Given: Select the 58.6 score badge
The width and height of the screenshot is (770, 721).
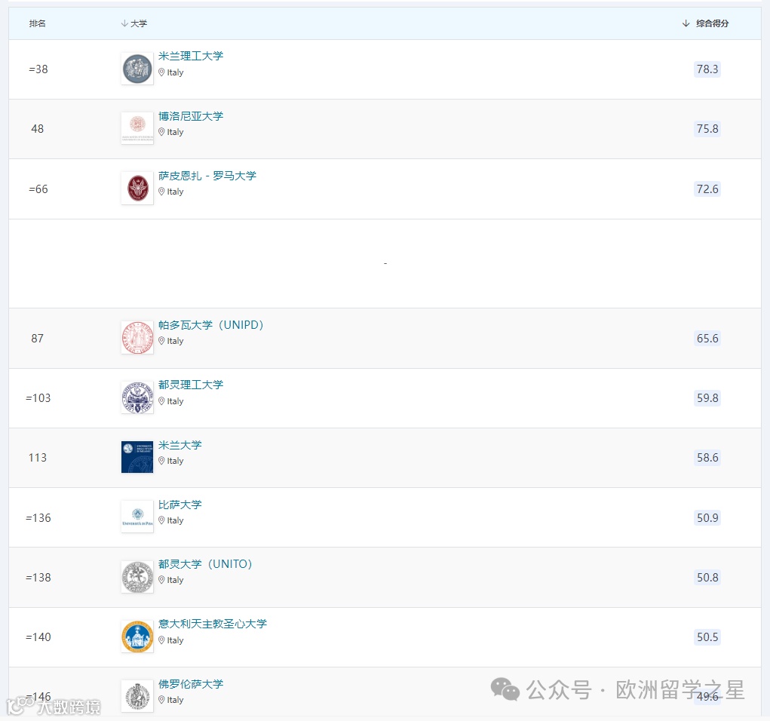Looking at the screenshot, I should 707,458.
